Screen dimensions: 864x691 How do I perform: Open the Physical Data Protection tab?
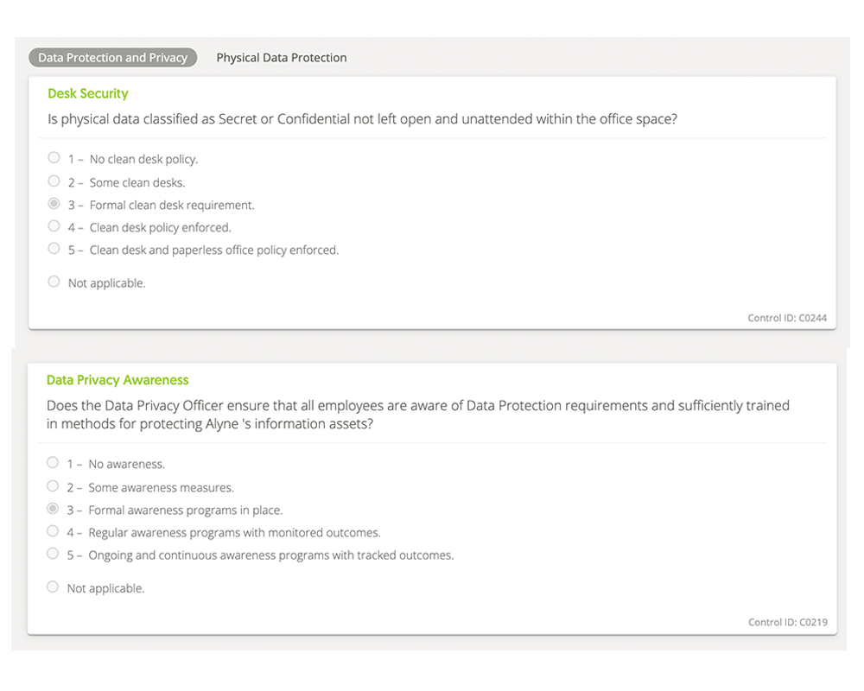pos(282,57)
